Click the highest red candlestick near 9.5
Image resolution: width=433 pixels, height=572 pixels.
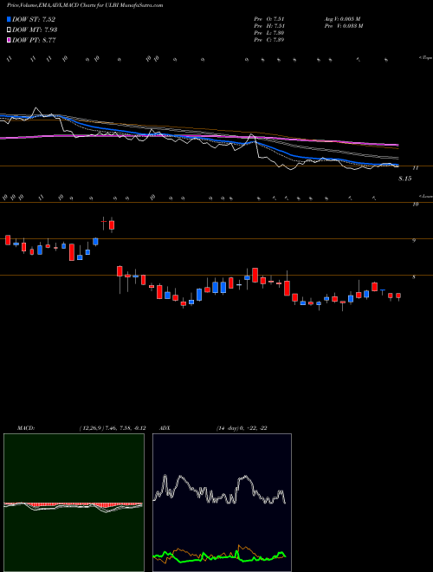point(112,224)
